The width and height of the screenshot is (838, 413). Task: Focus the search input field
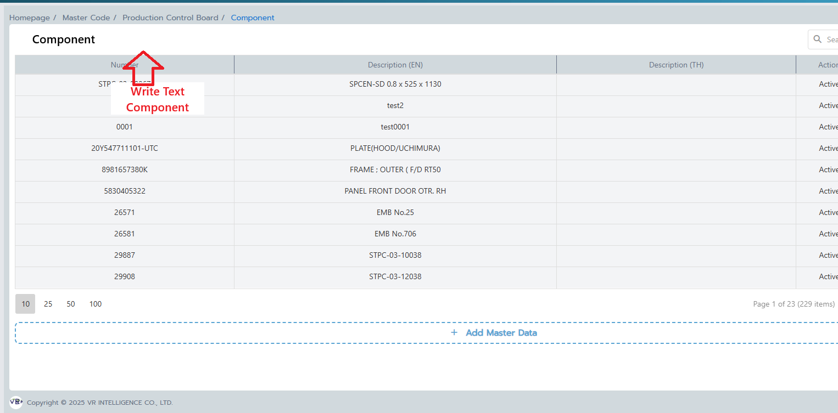(x=831, y=39)
